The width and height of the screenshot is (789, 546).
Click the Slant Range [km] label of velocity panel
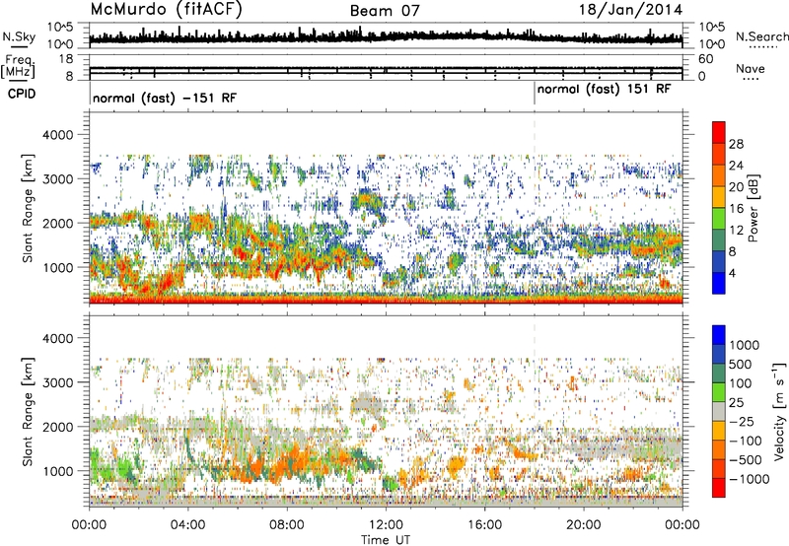pyautogui.click(x=28, y=411)
